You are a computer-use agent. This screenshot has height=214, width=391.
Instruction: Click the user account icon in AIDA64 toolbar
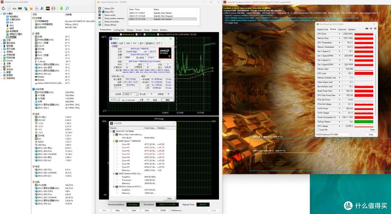tap(42, 8)
